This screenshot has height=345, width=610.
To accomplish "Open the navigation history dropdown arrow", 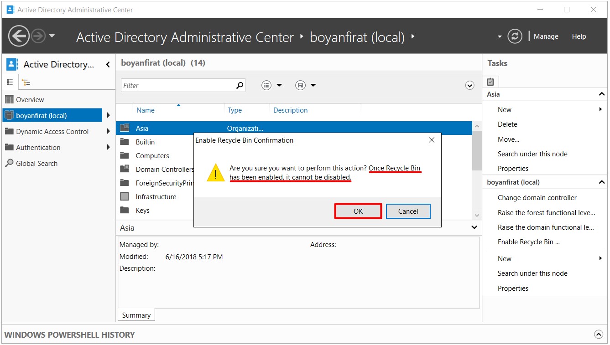I will 52,36.
